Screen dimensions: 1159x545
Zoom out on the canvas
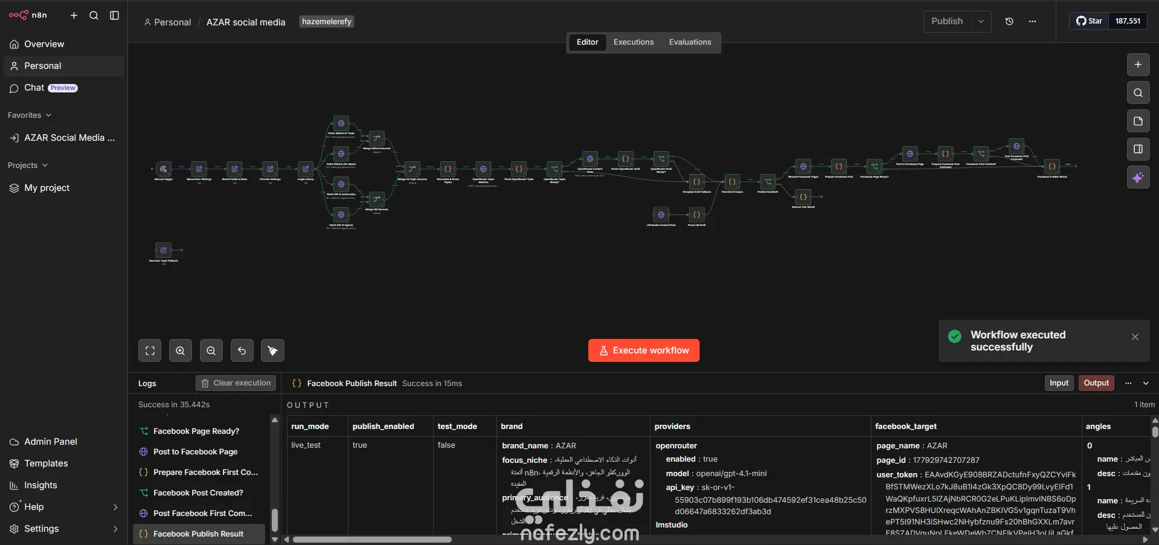click(x=211, y=350)
